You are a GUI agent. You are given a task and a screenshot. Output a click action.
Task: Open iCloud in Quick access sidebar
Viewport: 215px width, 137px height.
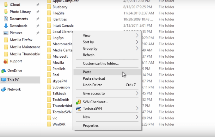(15, 5)
